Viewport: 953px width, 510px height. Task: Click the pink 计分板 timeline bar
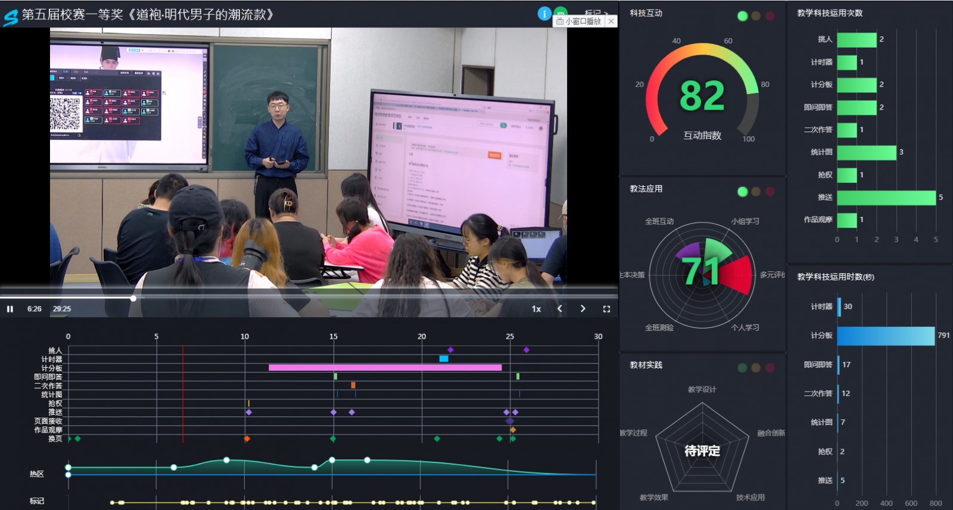click(x=385, y=368)
